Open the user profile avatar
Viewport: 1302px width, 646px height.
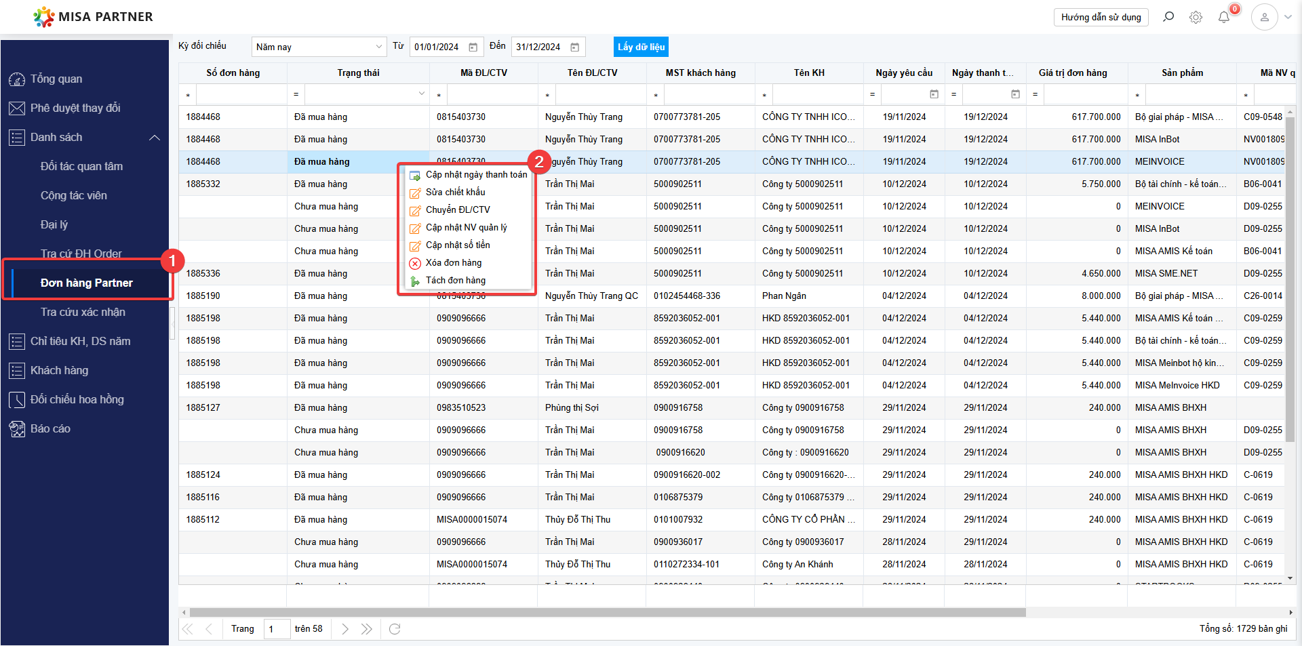click(1265, 17)
